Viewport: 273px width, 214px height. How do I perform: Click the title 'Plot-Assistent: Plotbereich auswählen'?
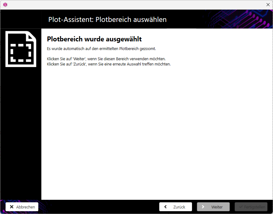coord(108,19)
